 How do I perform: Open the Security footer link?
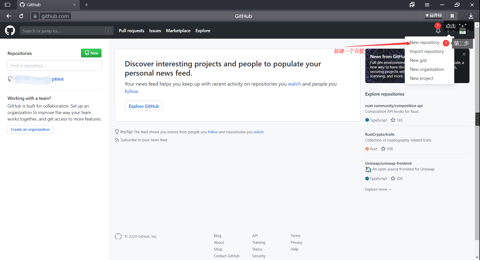pos(258,256)
